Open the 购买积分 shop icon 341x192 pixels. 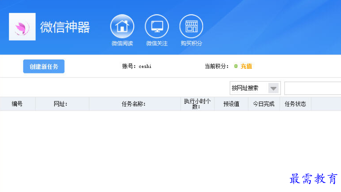(x=191, y=27)
